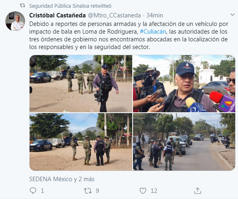This screenshot has width=238, height=199.
Task: Open 'Seguridad Pública Sinaloa retwitteó' link
Action: (x=70, y=6)
